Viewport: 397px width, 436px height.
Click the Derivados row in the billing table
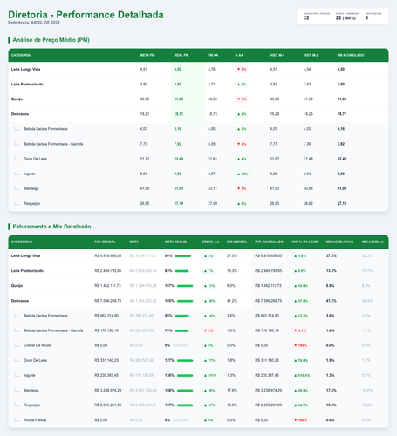[198, 301]
